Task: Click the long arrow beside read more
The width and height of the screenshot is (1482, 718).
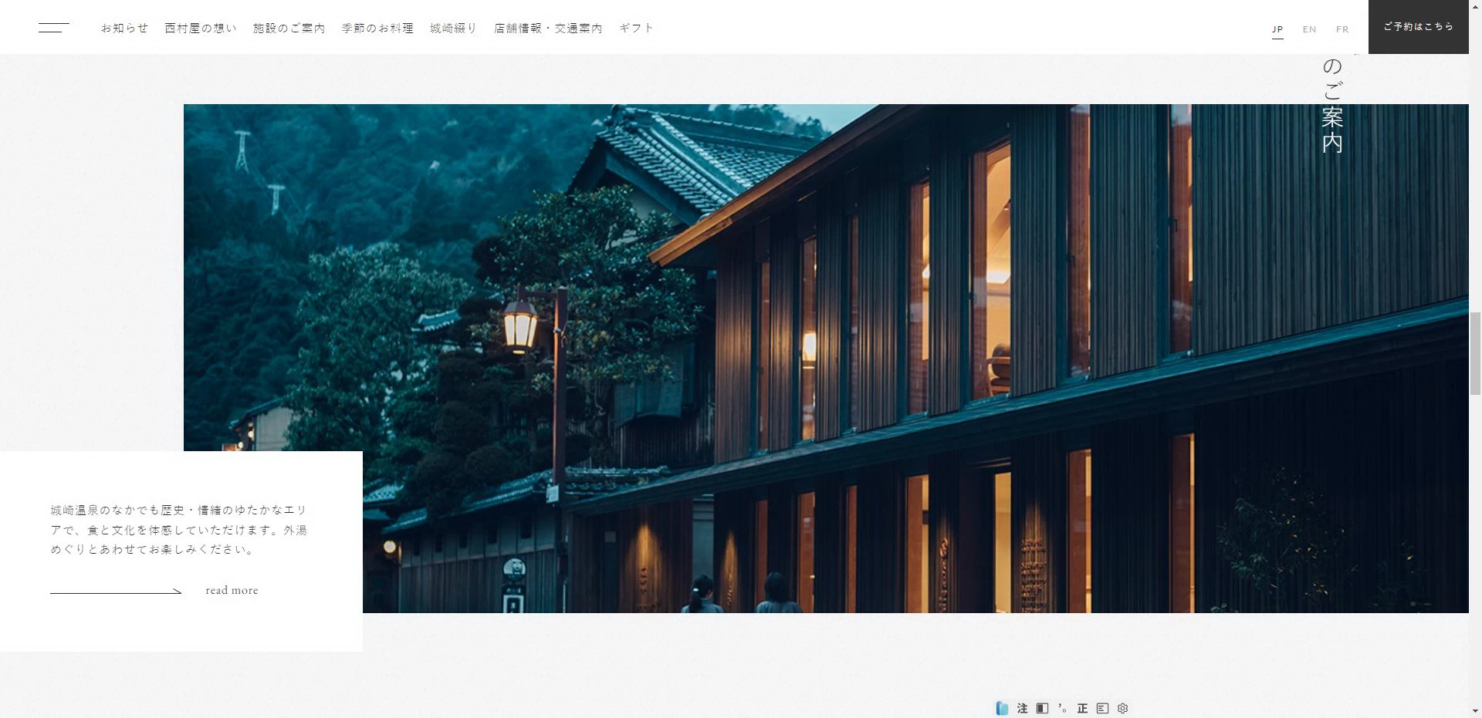Action: point(116,592)
